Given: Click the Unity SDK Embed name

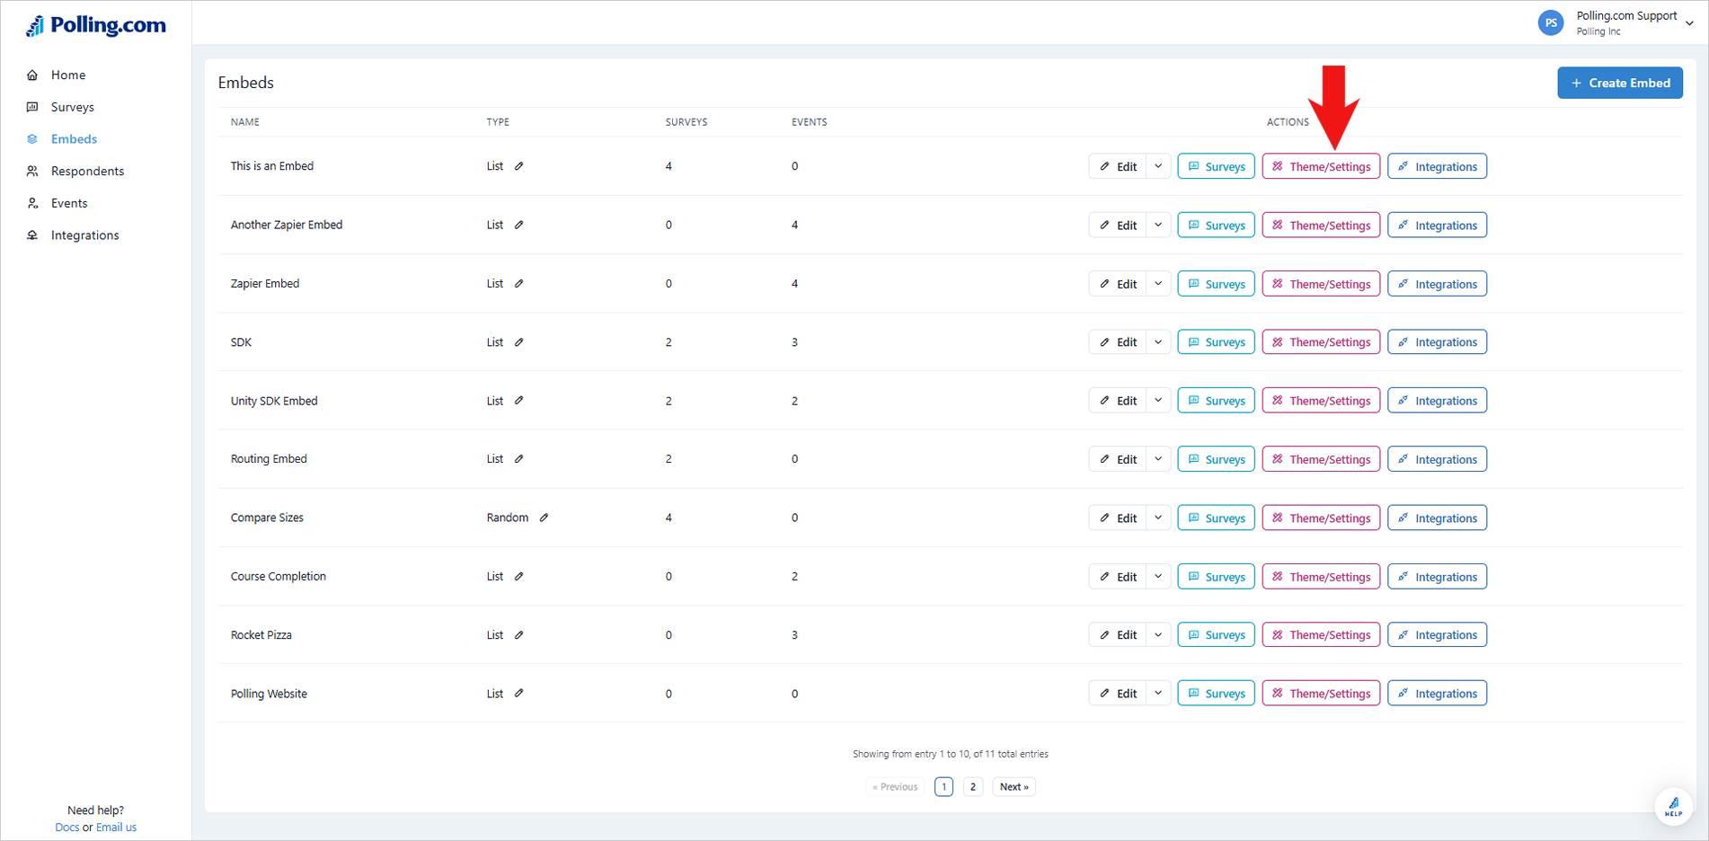Looking at the screenshot, I should point(274,401).
